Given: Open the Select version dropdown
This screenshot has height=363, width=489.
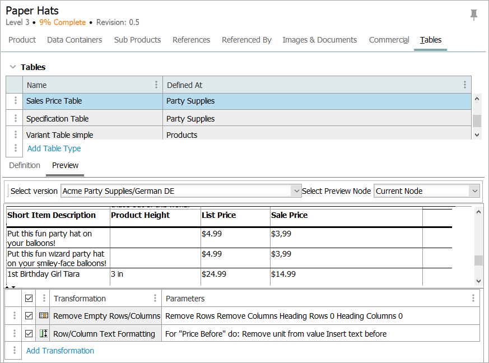Looking at the screenshot, I should [x=296, y=191].
